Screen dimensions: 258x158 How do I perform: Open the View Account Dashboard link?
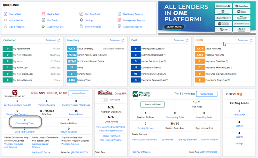[x=144, y=140]
